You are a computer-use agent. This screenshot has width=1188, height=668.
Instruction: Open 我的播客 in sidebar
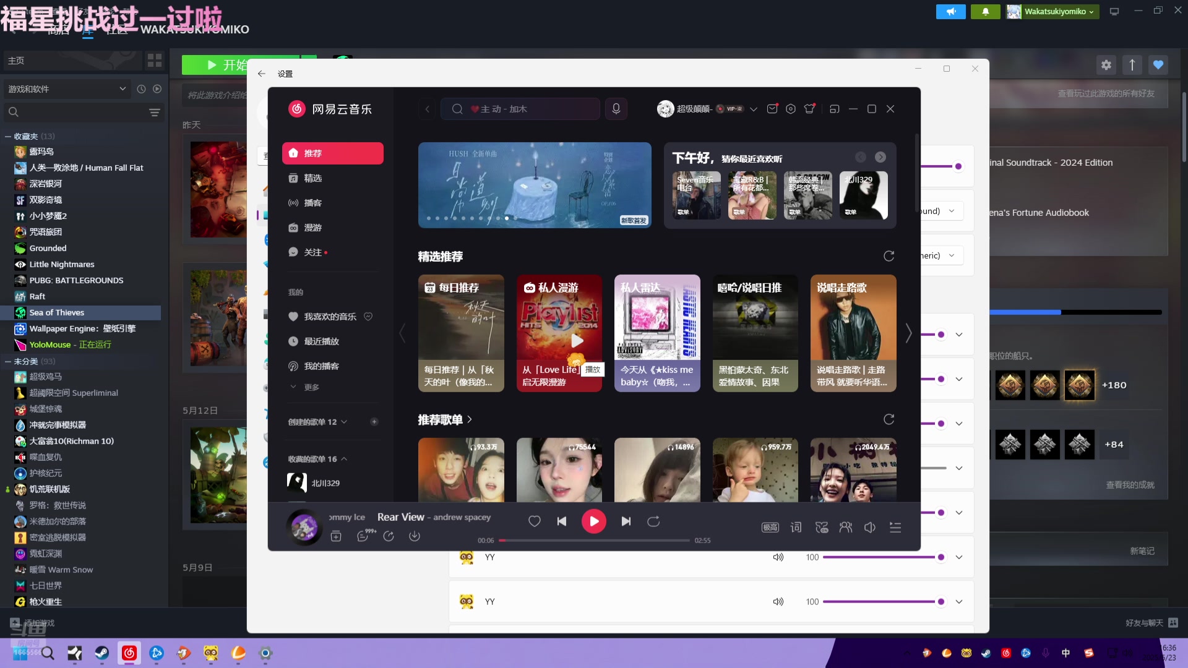(x=333, y=366)
